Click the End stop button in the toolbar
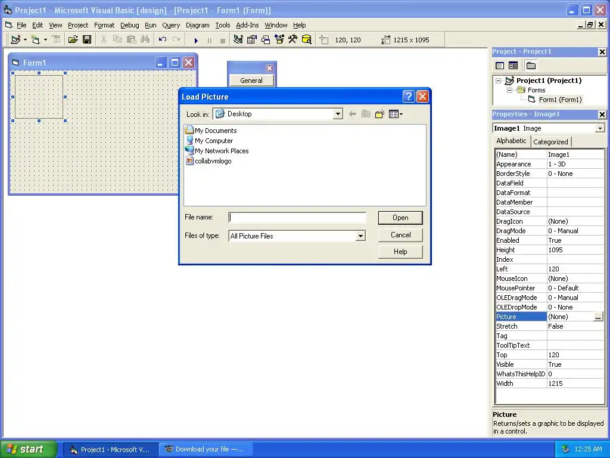 (223, 40)
